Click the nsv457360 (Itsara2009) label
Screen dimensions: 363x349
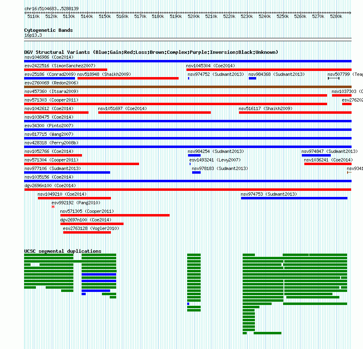(51, 91)
